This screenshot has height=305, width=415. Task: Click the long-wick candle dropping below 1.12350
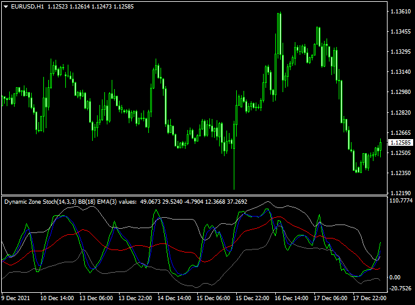click(x=234, y=156)
